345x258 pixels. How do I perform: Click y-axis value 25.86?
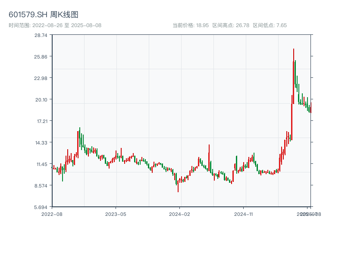[41, 57]
